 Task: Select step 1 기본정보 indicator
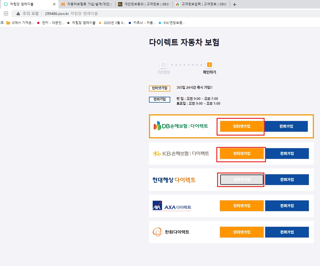[x=163, y=68]
